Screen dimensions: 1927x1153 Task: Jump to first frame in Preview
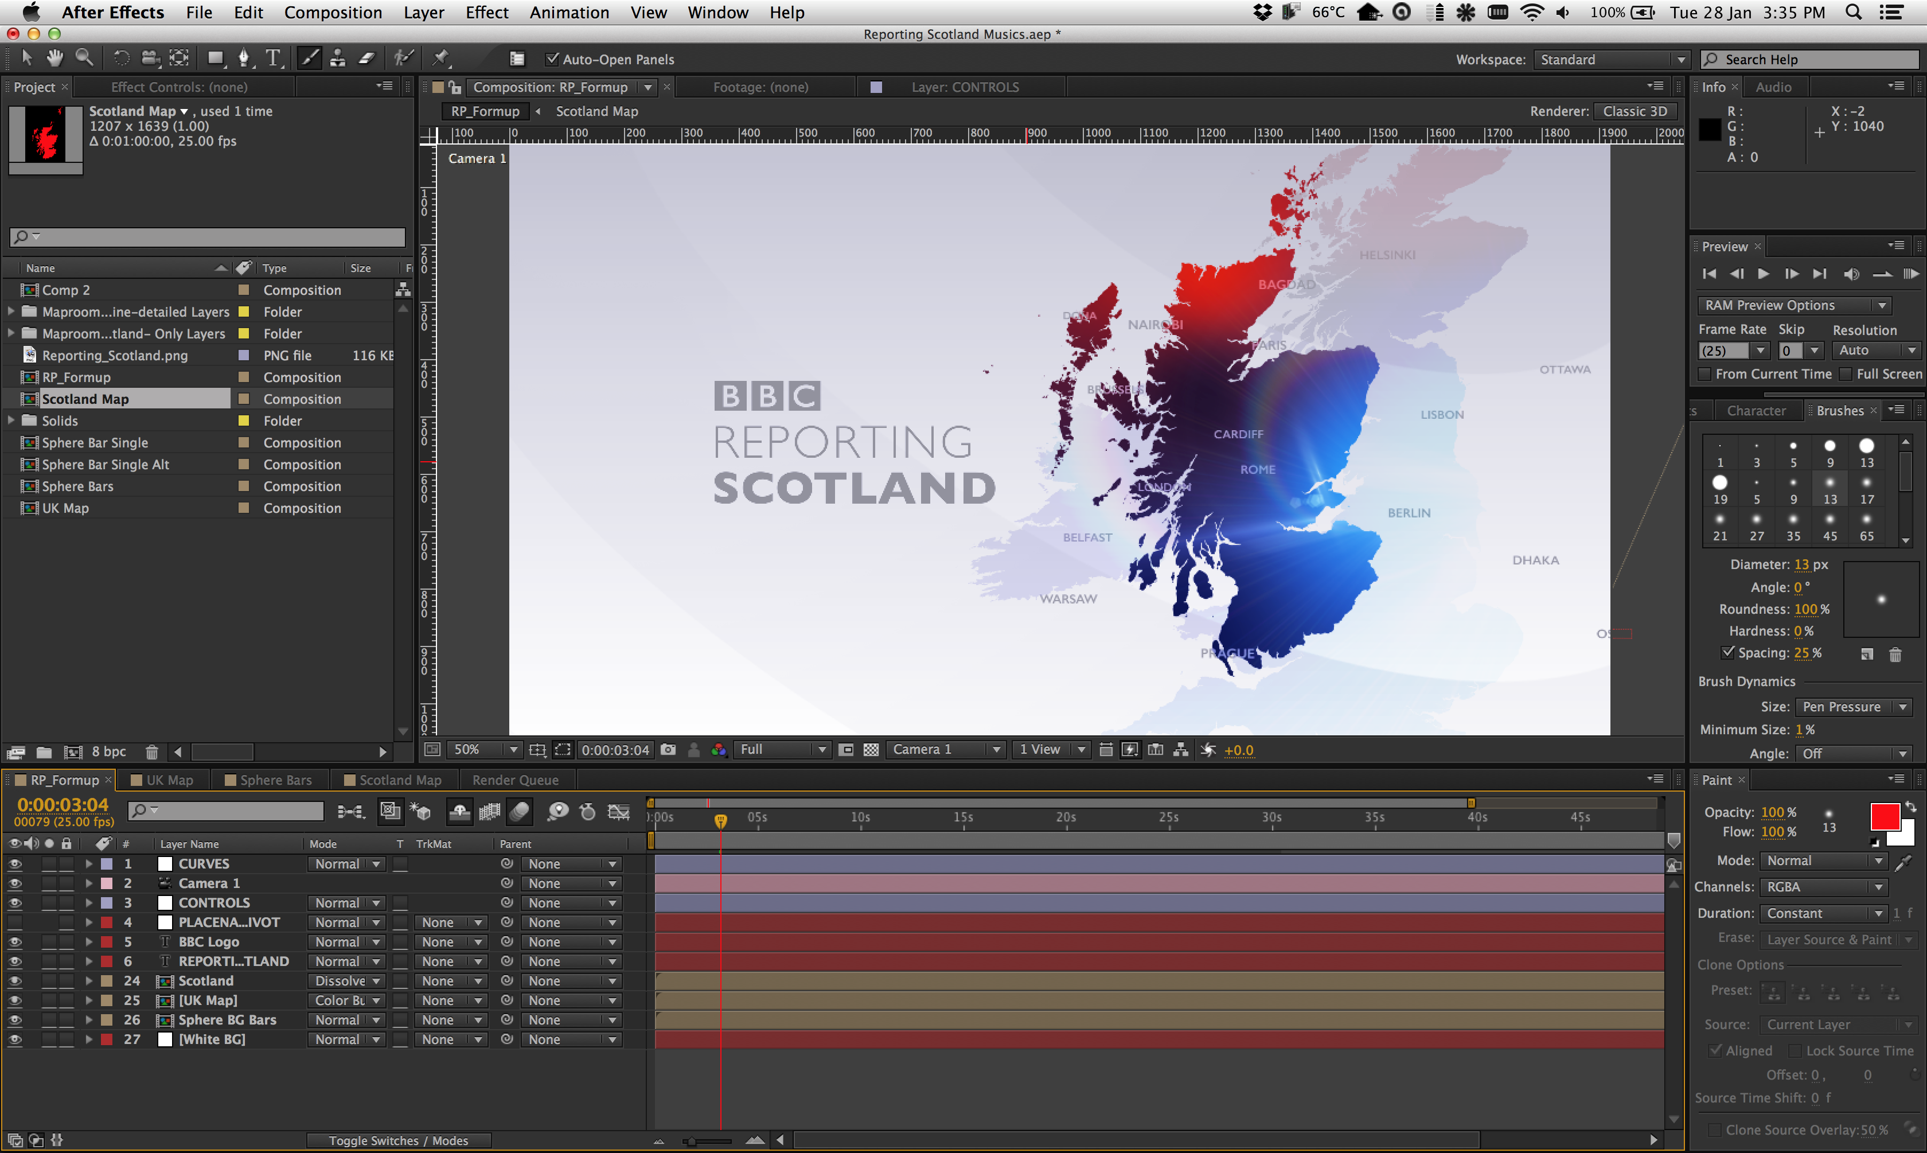(1708, 274)
